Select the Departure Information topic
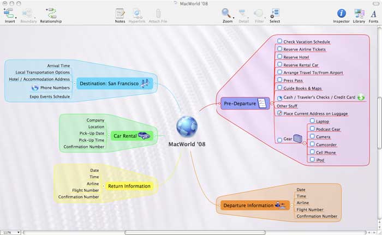The height and width of the screenshot is (235, 382). coord(255,206)
